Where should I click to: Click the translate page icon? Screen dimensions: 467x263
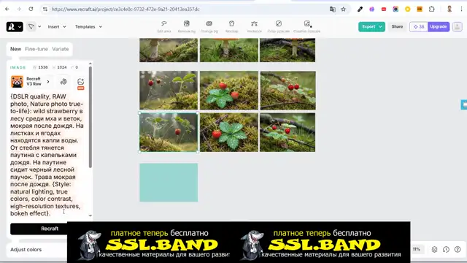coord(333,9)
